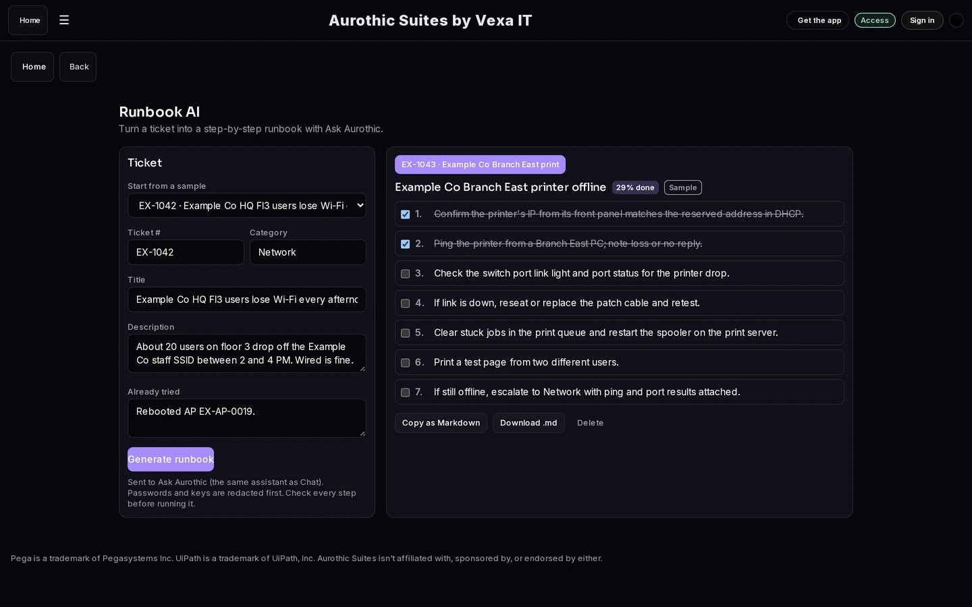972x607 pixels.
Task: Click the Runbook AI heading
Action: pos(159,112)
